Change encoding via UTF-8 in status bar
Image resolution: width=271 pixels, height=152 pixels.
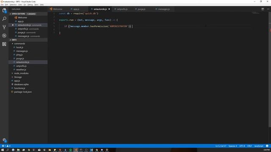point(242,146)
